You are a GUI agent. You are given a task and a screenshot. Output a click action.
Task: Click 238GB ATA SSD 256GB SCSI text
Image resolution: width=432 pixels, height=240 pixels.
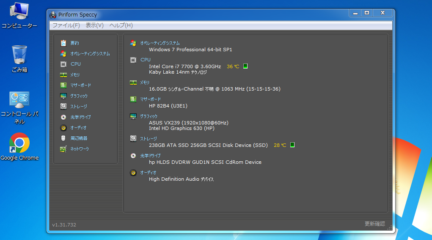[208, 145]
